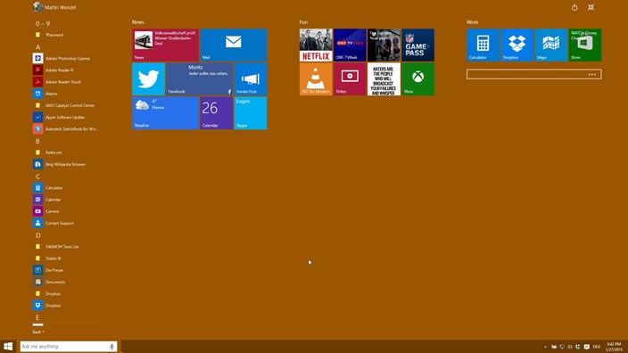Open the Calendar tile showing 26
This screenshot has height=353, width=628.
click(x=216, y=113)
